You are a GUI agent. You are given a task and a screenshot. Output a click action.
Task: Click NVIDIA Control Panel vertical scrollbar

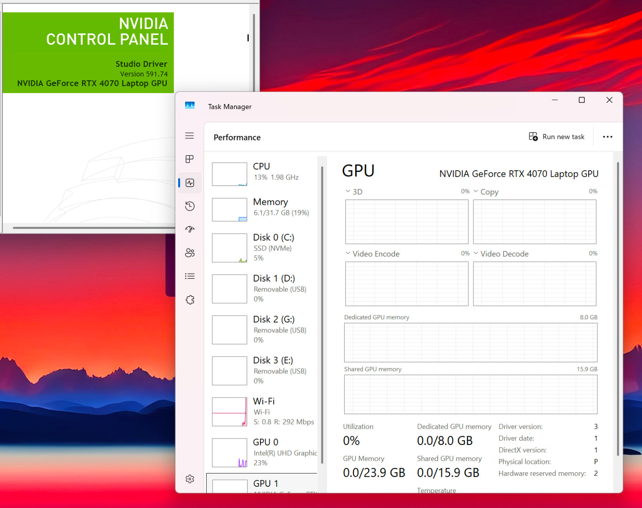point(254,52)
